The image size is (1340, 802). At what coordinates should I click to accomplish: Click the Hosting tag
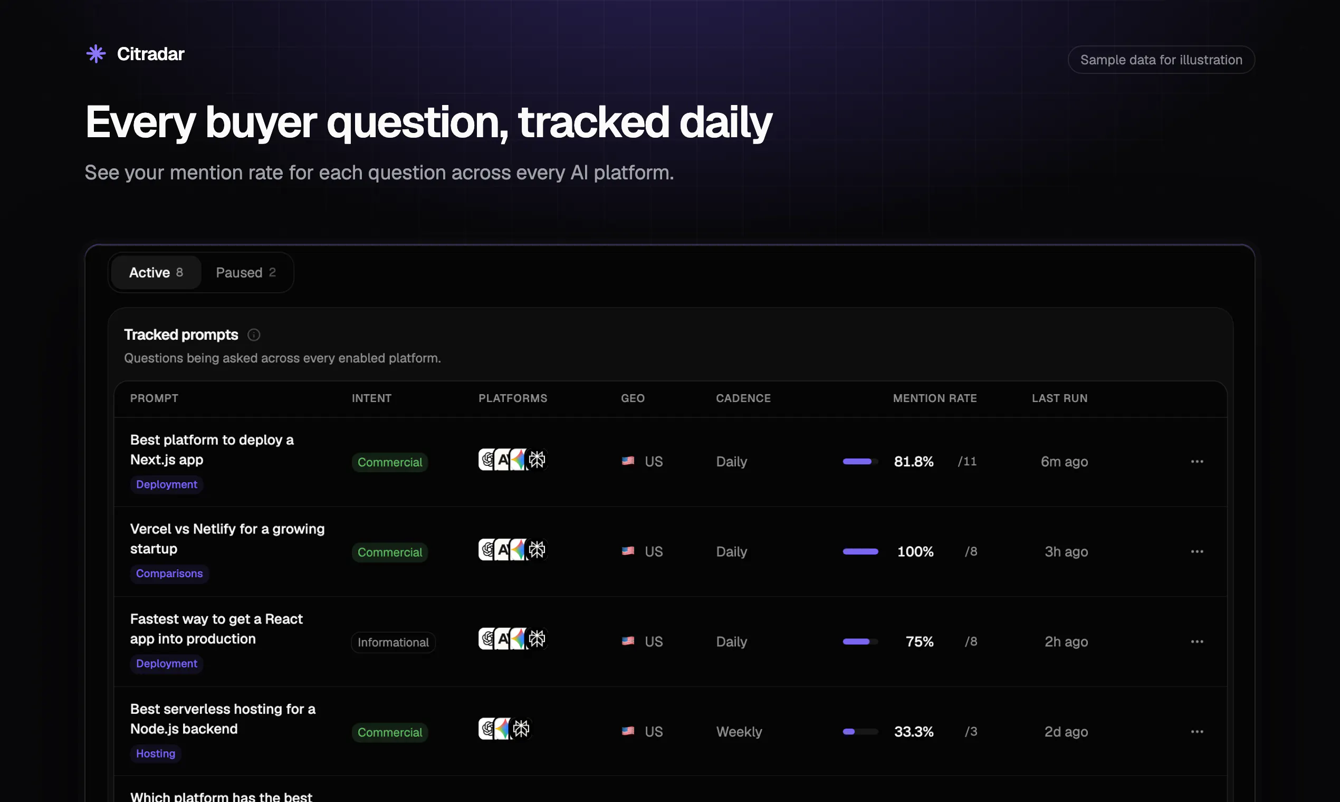point(156,753)
